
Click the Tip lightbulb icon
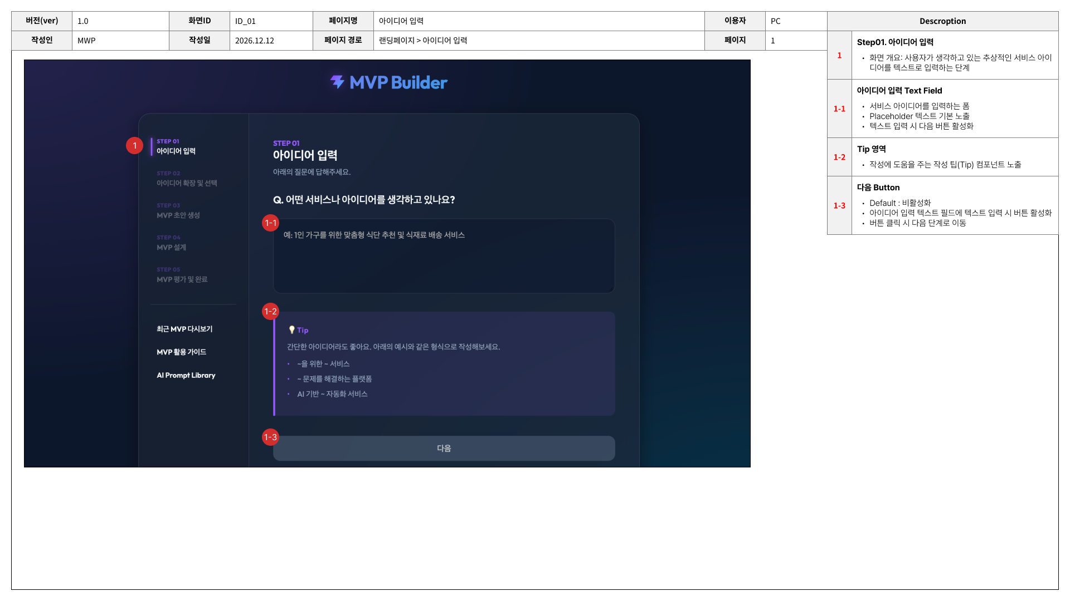coord(291,330)
